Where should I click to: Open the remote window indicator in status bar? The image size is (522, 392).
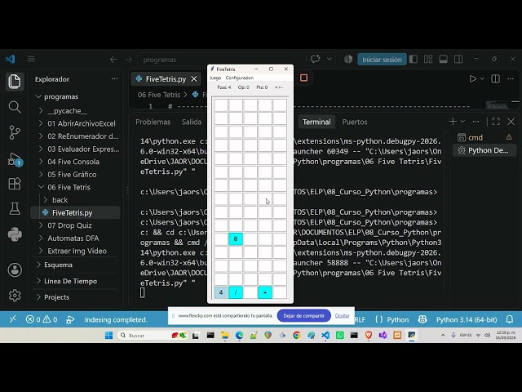pos(13,319)
